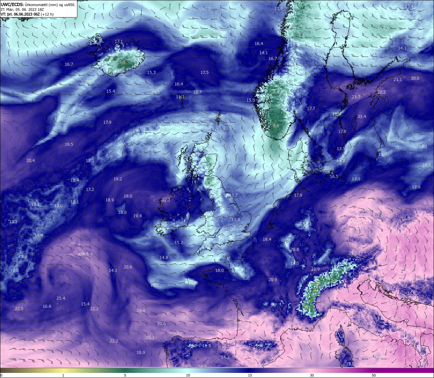Click the 3.8 value over southern Norway
This screenshot has width=434, height=378.
click(x=276, y=126)
